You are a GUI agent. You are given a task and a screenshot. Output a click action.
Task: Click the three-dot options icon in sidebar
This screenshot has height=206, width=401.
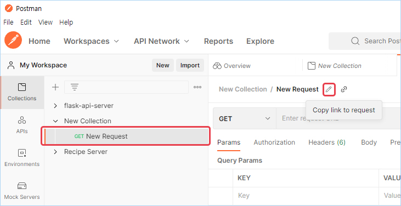coord(197,87)
